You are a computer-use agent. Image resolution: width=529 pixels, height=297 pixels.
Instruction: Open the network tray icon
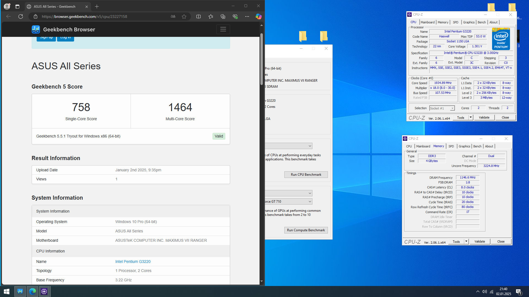click(x=492, y=291)
